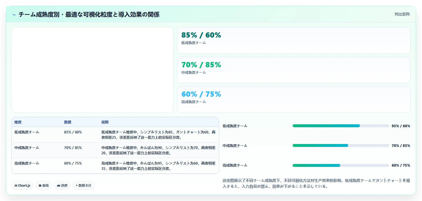
Task: Select the 表格 tag chip
Action: pyautogui.click(x=44, y=185)
